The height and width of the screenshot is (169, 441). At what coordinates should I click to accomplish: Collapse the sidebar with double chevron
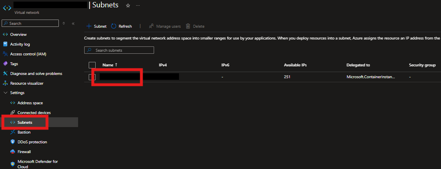click(x=73, y=24)
